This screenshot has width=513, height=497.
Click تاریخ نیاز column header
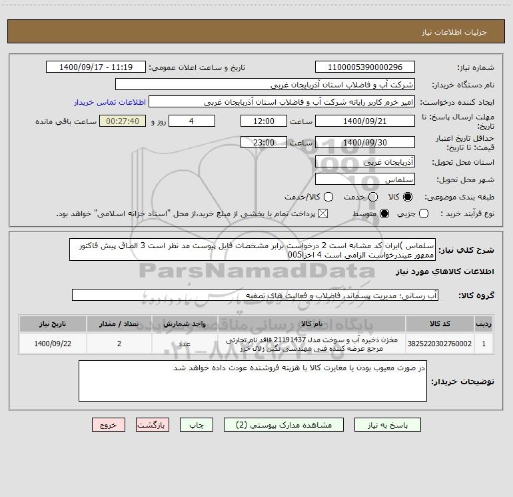(53, 324)
